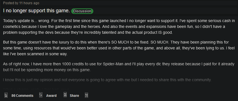Expand the faded I know this is just my opinion line
Viewport: 238px width, 101px height.
(107, 80)
